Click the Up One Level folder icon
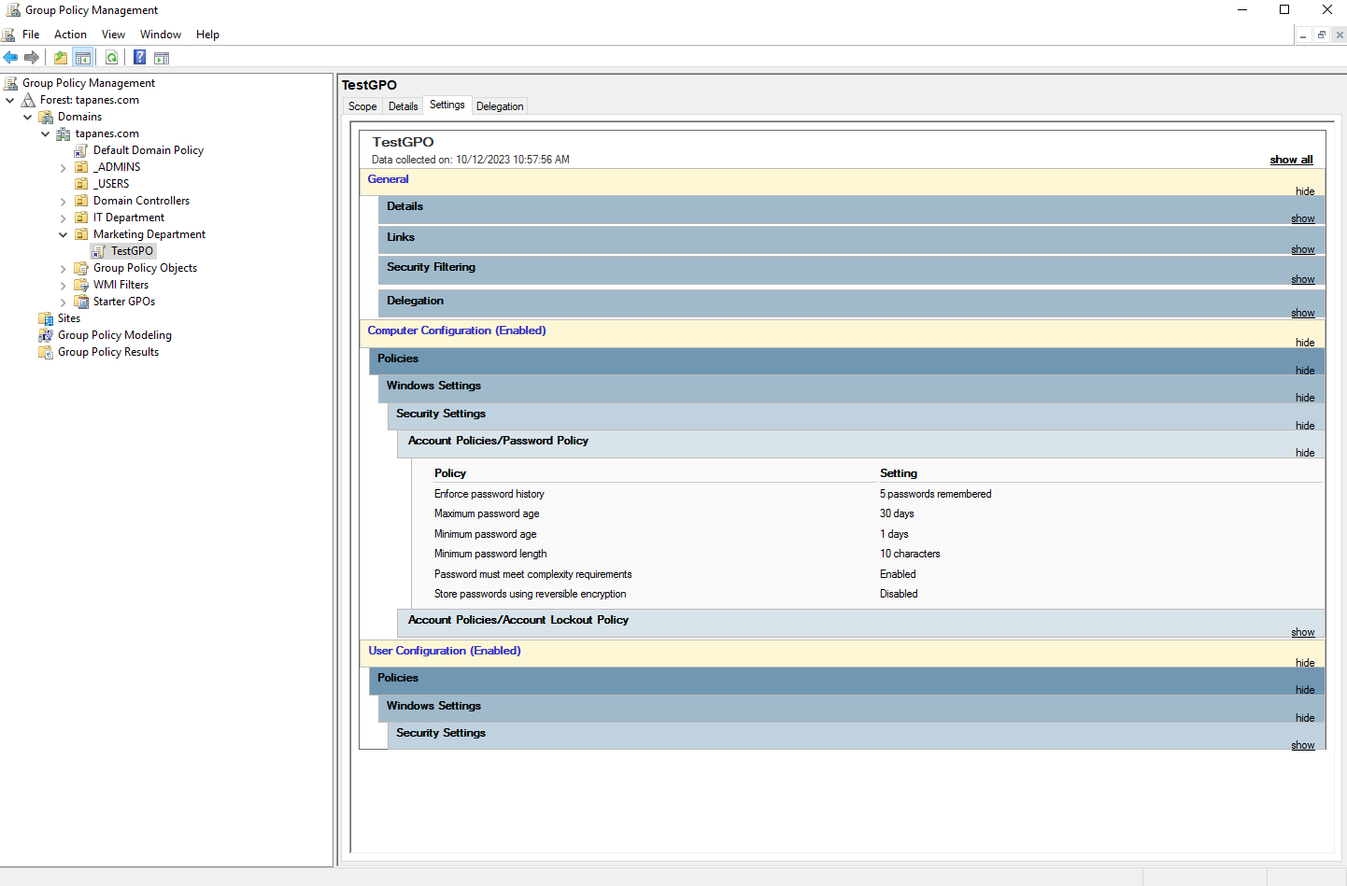This screenshot has width=1347, height=886. 61,58
